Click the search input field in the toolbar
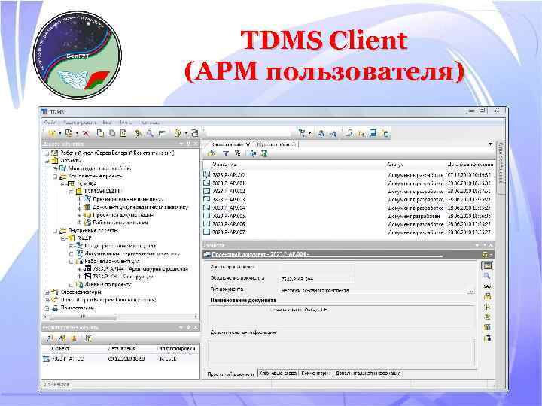This screenshot has height=406, width=542. [248, 133]
